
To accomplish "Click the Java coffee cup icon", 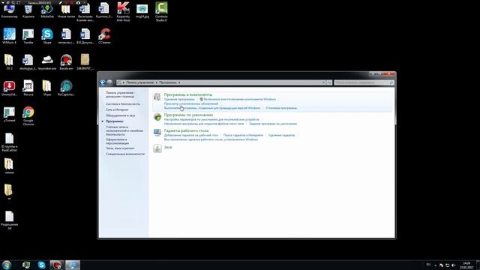I will 157,148.
